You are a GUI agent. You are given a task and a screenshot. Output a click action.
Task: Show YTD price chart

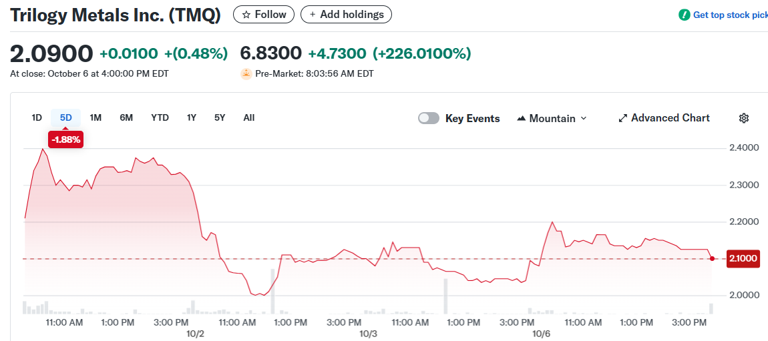pyautogui.click(x=160, y=117)
